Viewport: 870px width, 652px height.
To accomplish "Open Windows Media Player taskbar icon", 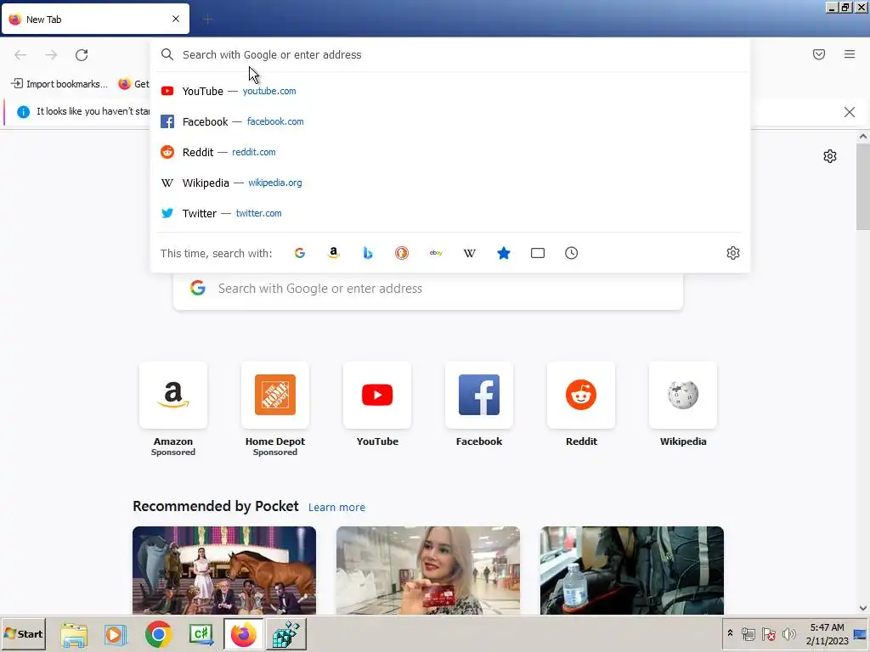I will click(116, 634).
